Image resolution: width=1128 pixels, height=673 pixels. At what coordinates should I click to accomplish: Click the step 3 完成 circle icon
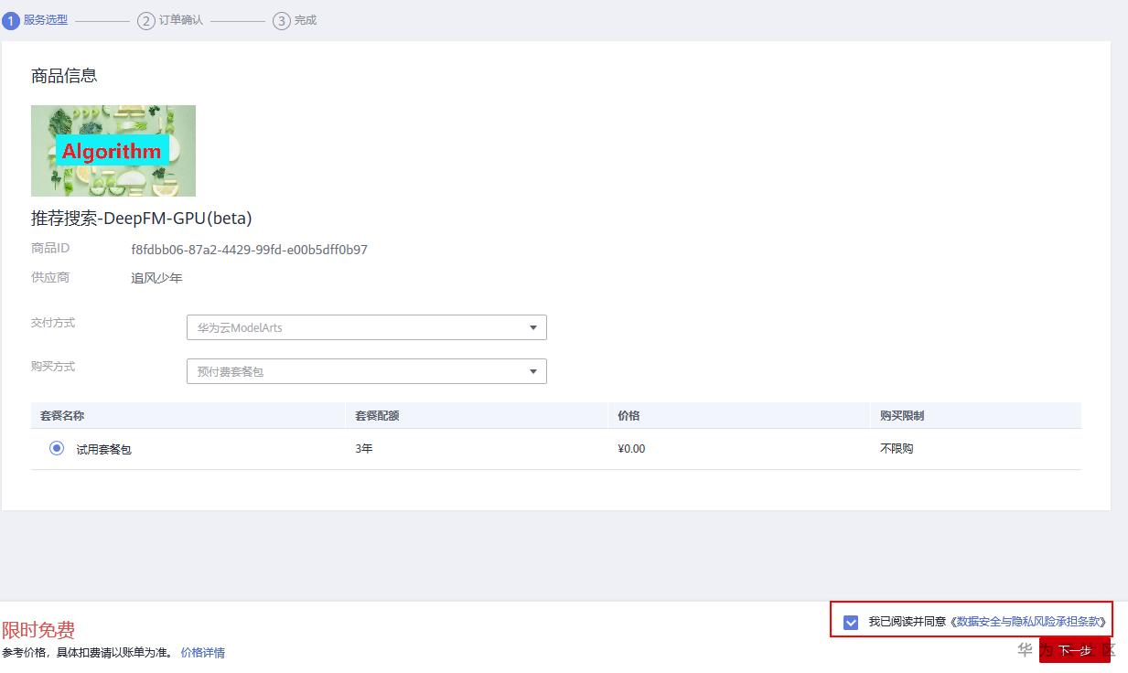pyautogui.click(x=282, y=20)
